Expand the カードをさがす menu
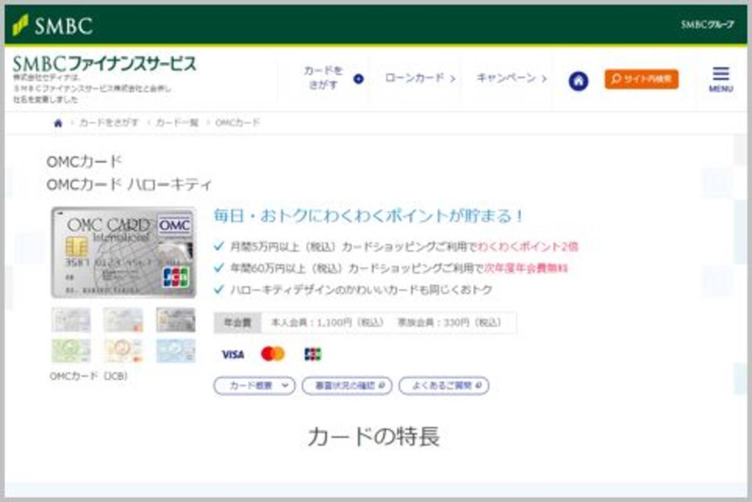The height and width of the screenshot is (502, 752). 332,78
